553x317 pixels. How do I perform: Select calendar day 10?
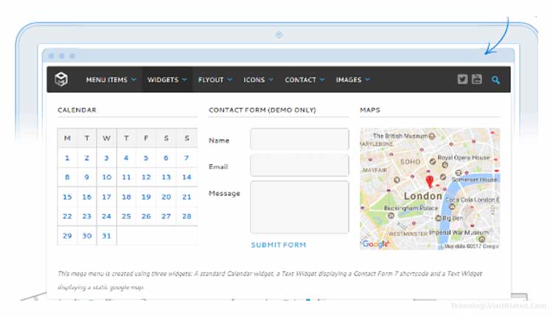click(106, 177)
